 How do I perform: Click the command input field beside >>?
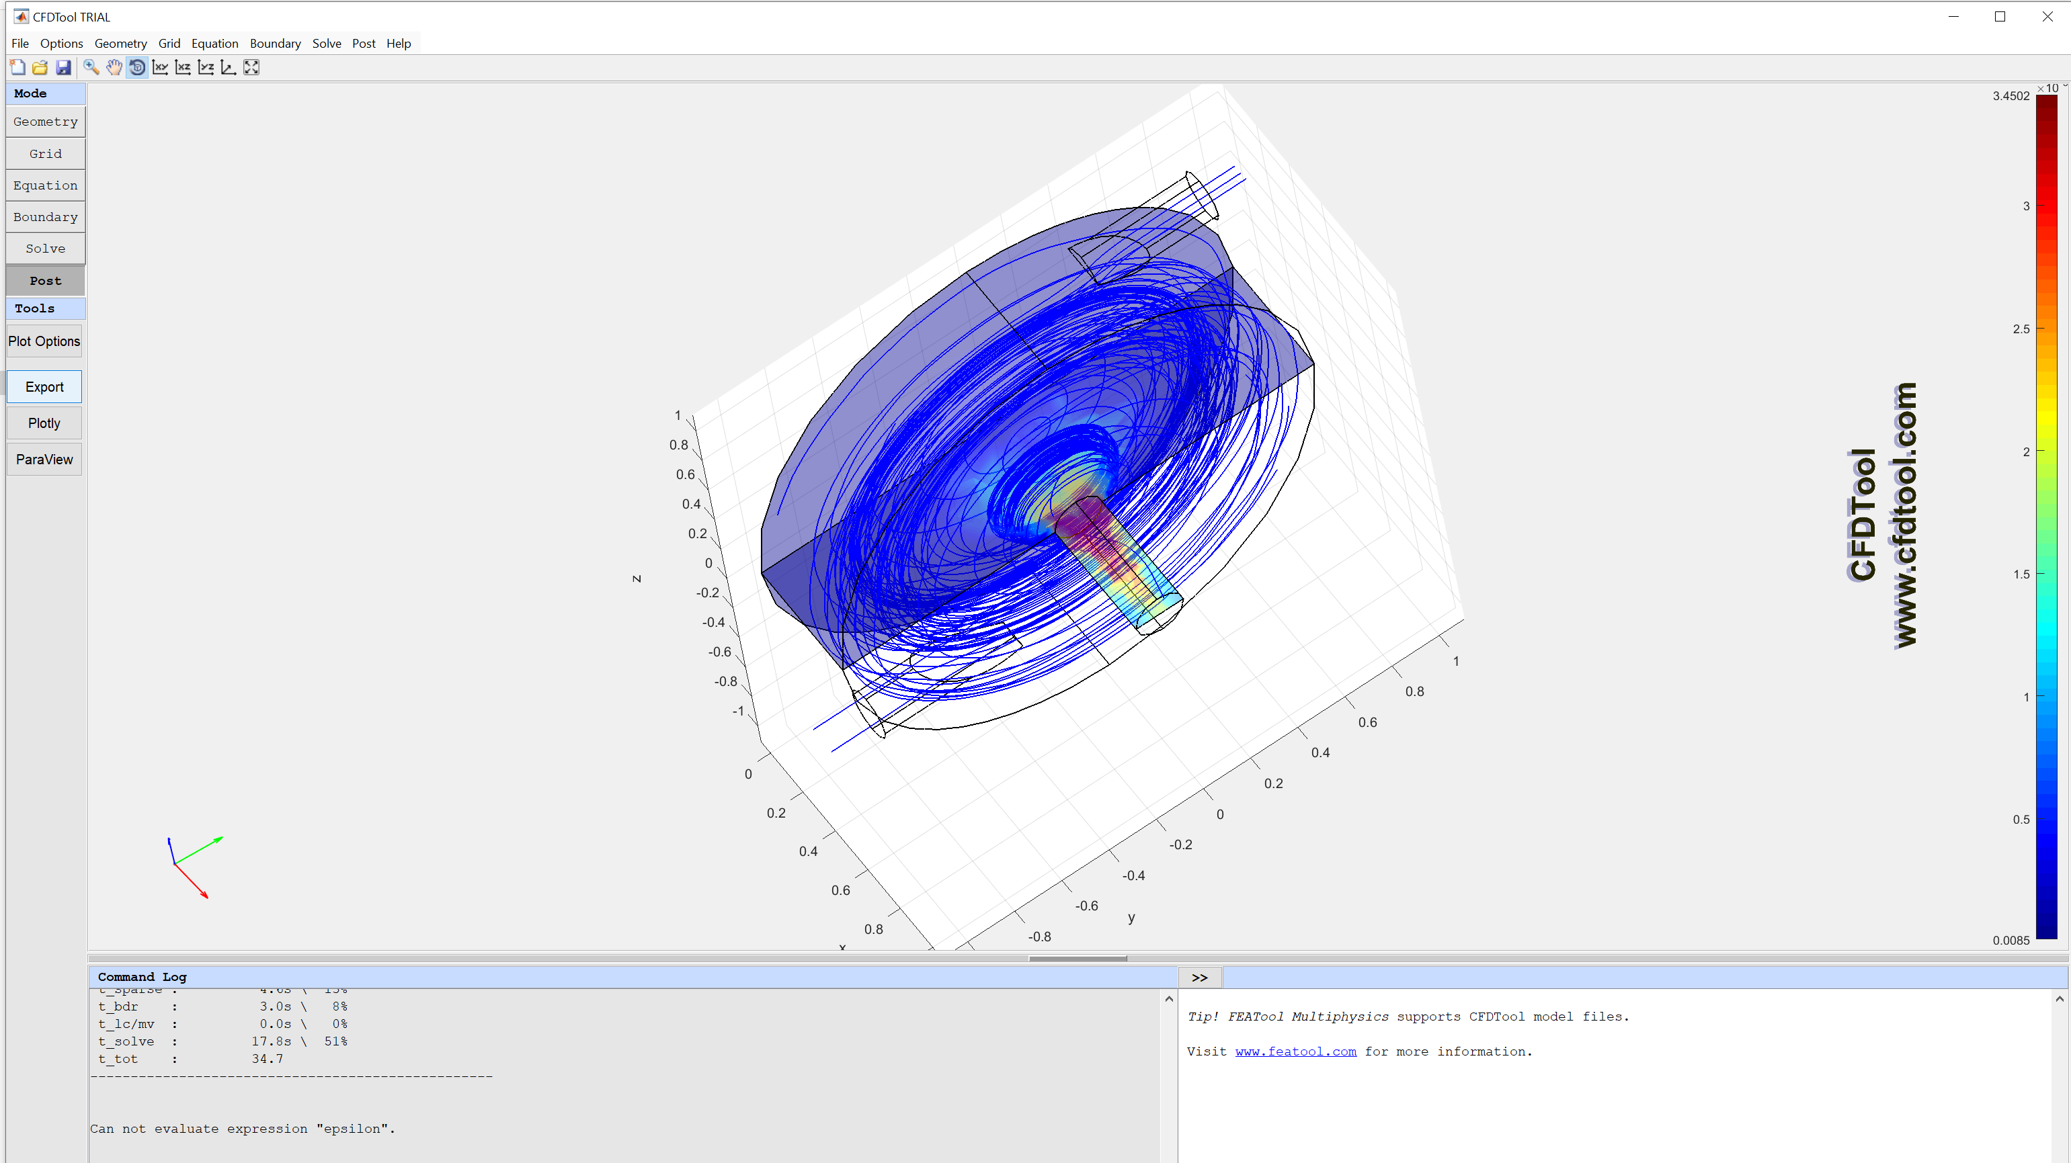[1644, 978]
